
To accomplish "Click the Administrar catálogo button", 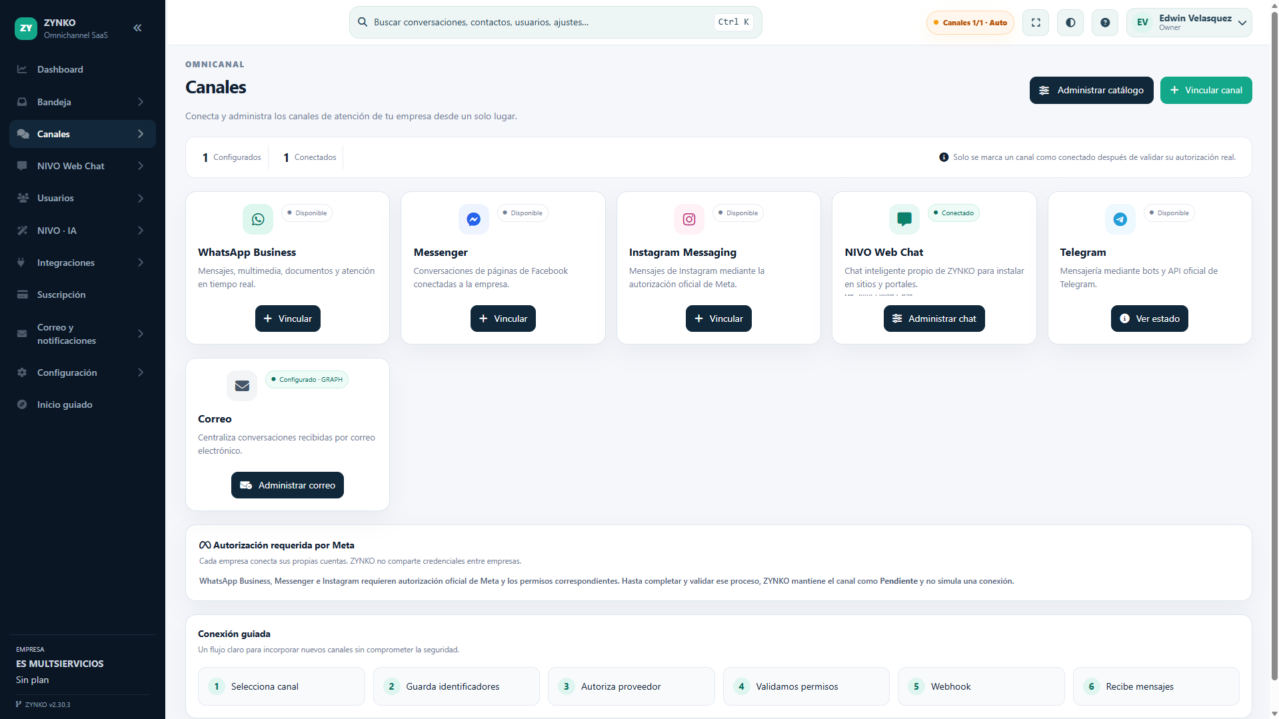I will point(1091,91).
